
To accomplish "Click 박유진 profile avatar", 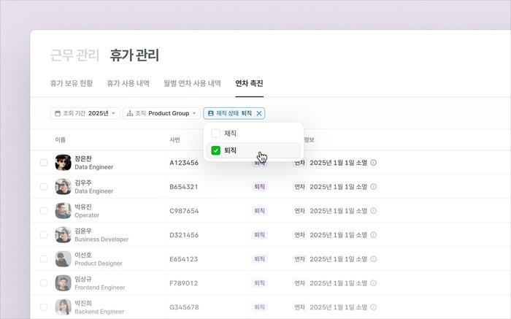I will coord(64,211).
